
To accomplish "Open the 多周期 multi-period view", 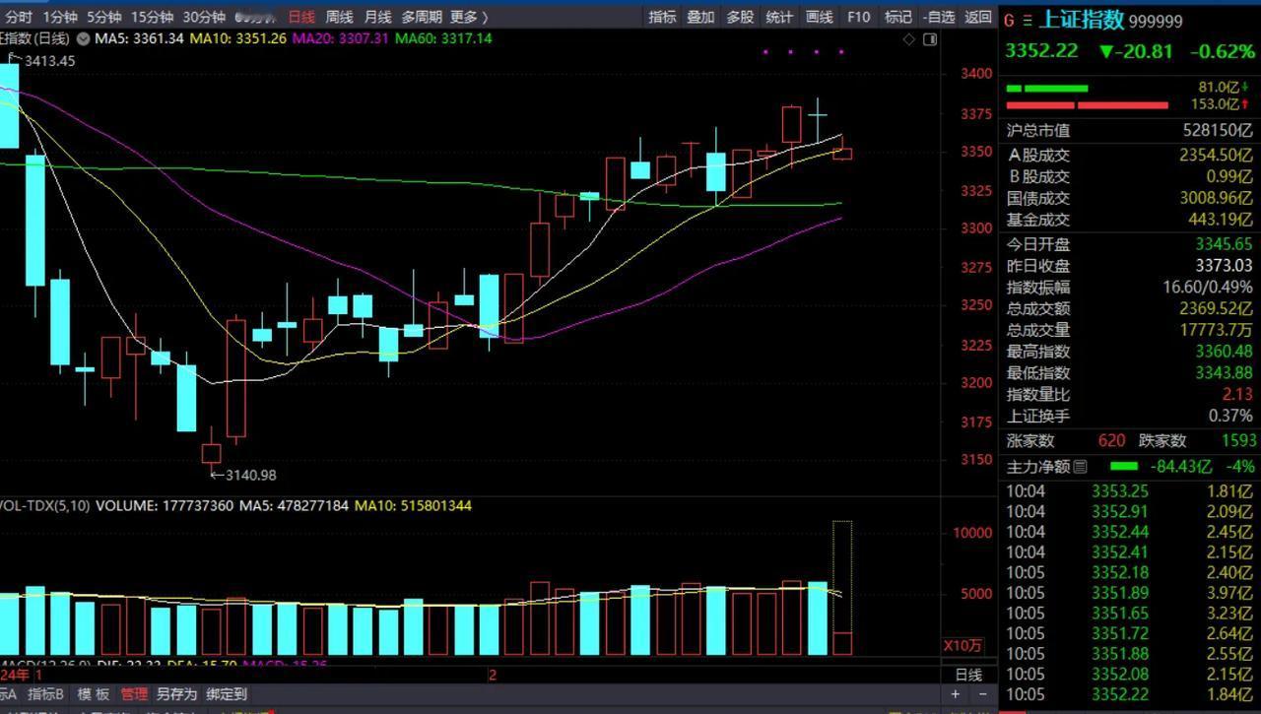I will pyautogui.click(x=421, y=17).
